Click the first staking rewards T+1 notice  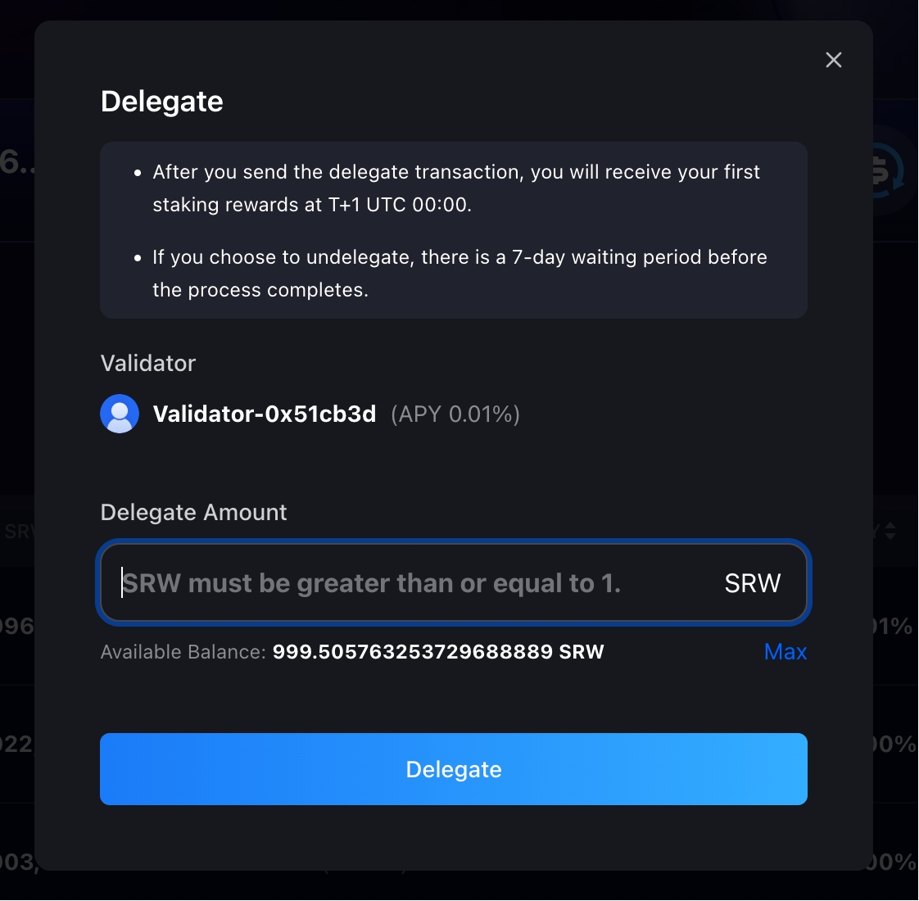(456, 188)
